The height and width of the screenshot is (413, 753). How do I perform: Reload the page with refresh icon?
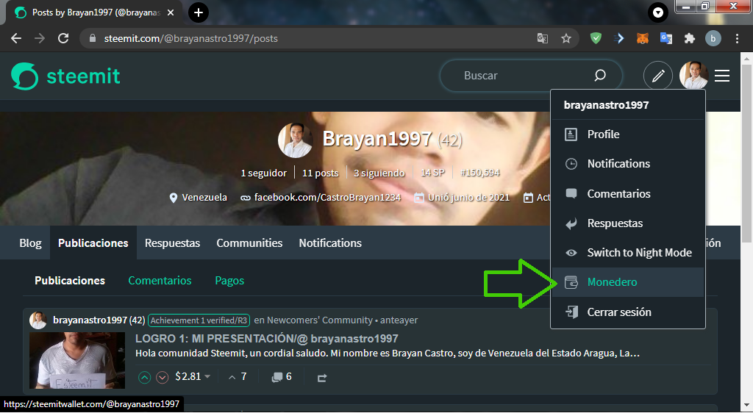click(63, 38)
